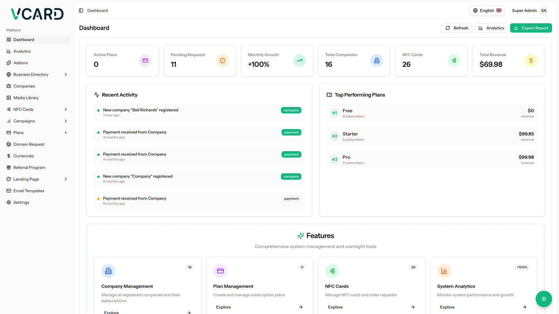Click Explore link under Plan Management
Image resolution: width=559 pixels, height=314 pixels.
(x=224, y=307)
